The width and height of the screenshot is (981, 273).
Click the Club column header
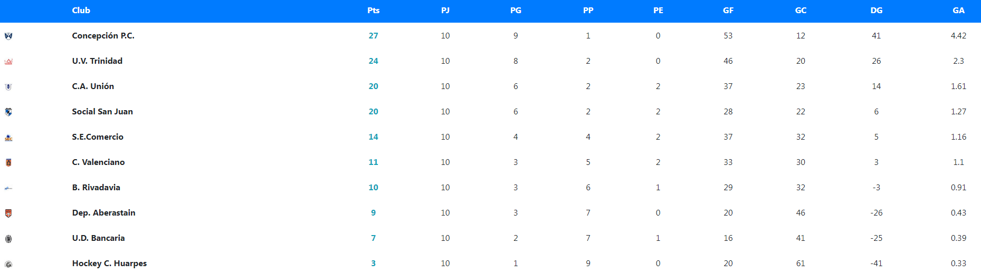pyautogui.click(x=81, y=11)
